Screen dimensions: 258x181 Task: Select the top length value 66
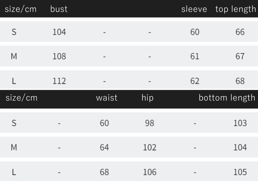coord(240,32)
